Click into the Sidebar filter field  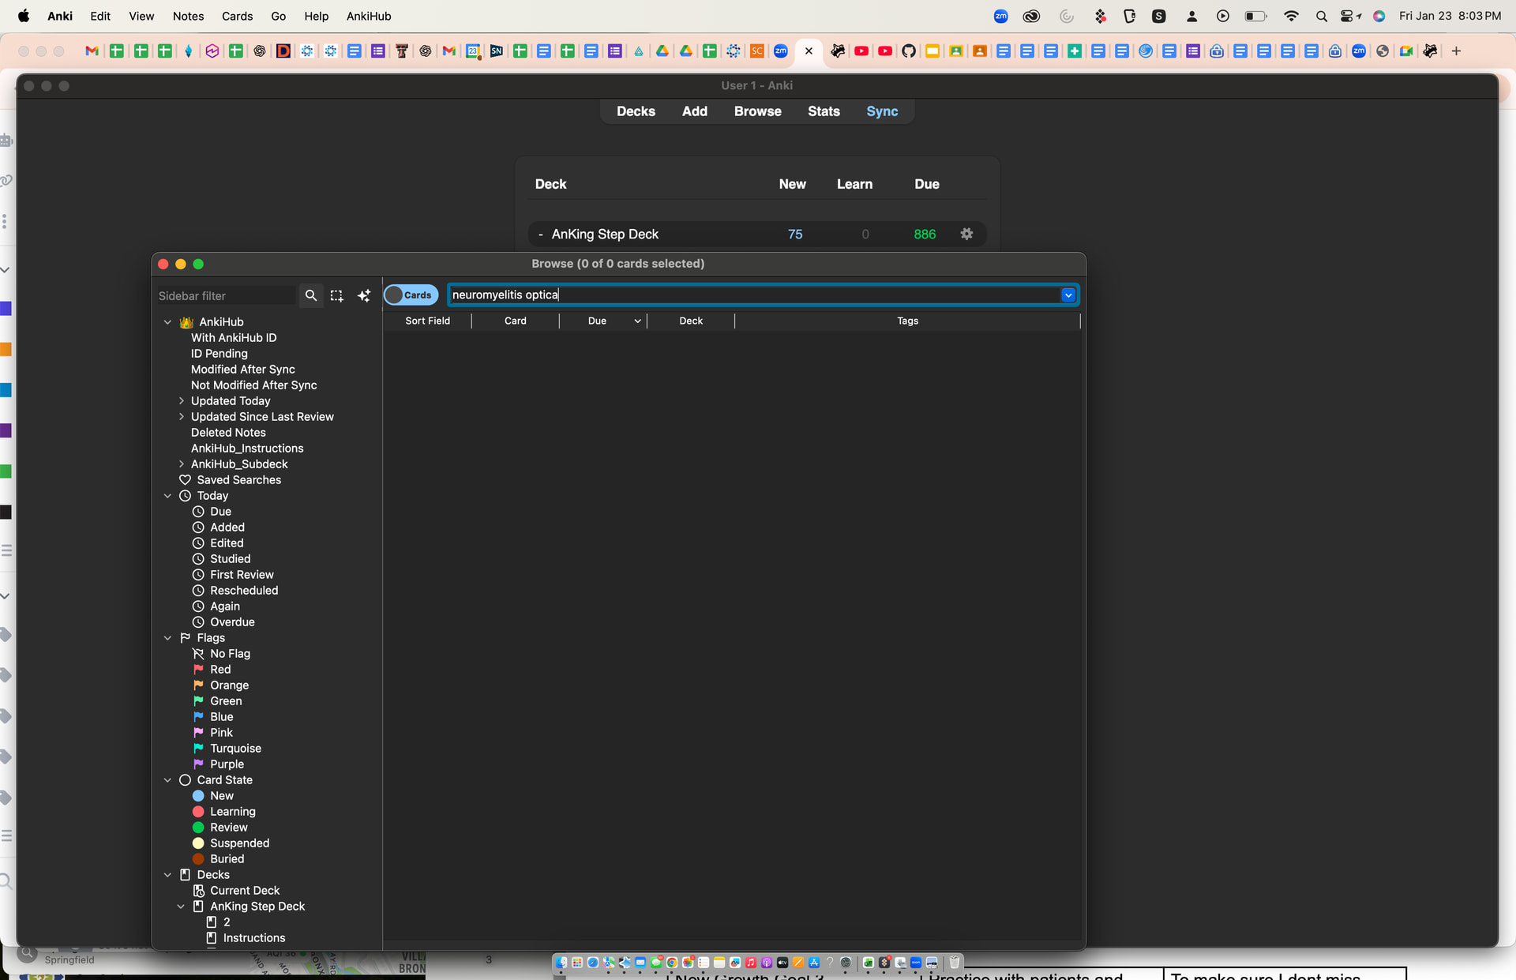tap(225, 295)
